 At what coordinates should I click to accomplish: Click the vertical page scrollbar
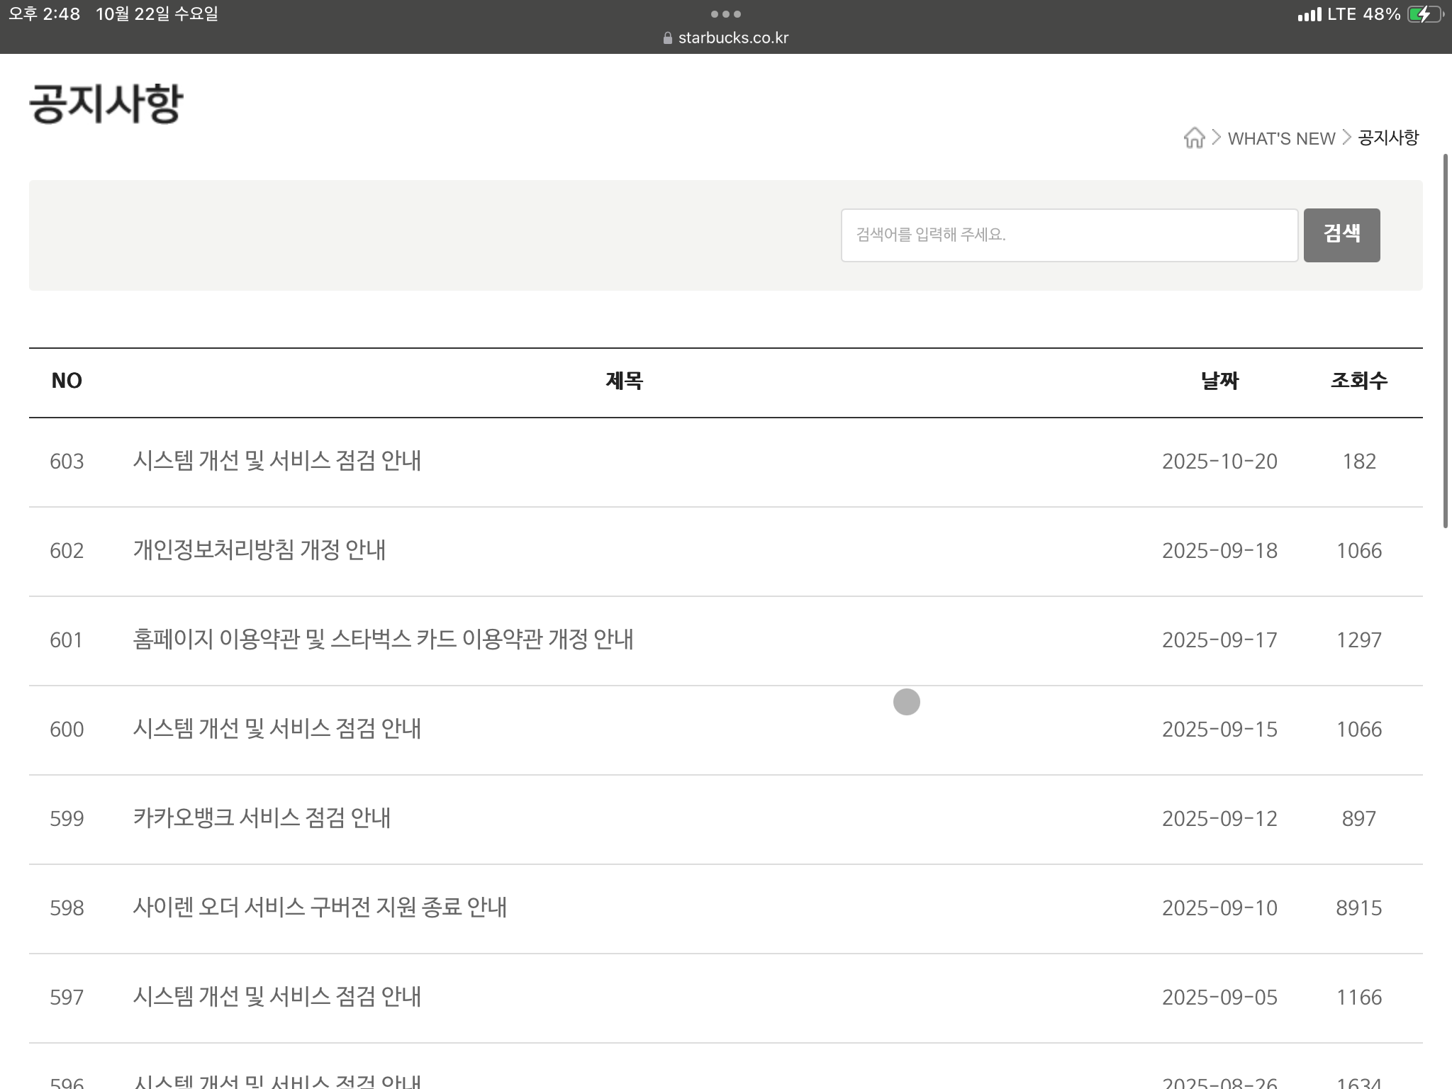[x=1446, y=340]
